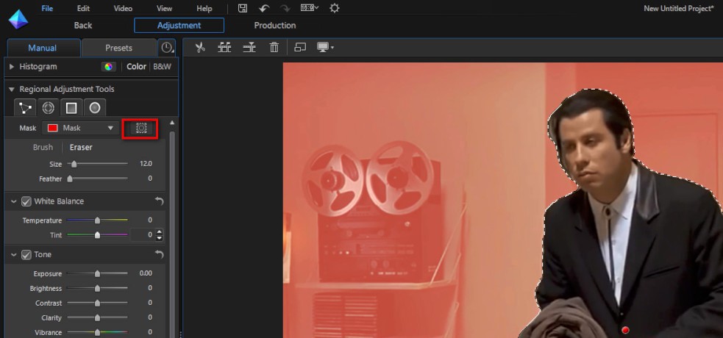The width and height of the screenshot is (723, 338).
Task: Click the Back button
Action: point(83,25)
